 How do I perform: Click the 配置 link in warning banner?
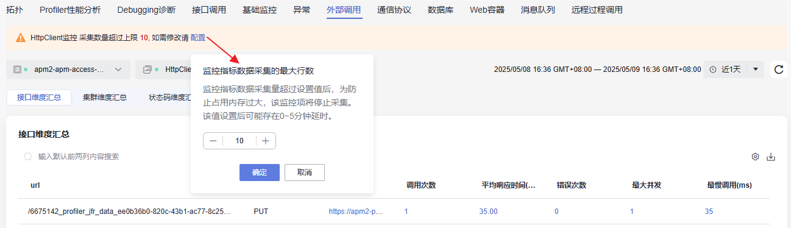(x=198, y=38)
